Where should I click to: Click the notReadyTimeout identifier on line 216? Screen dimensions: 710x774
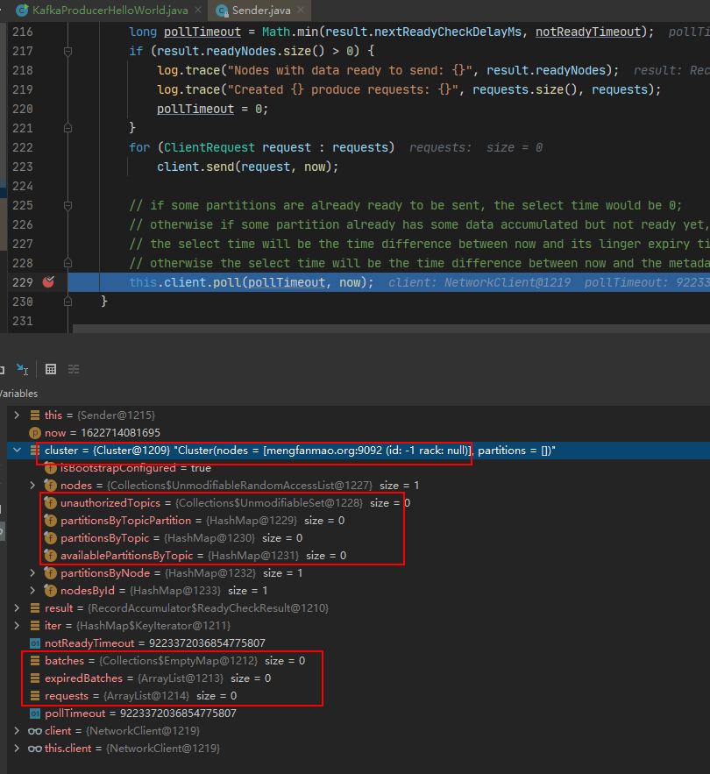tap(588, 32)
